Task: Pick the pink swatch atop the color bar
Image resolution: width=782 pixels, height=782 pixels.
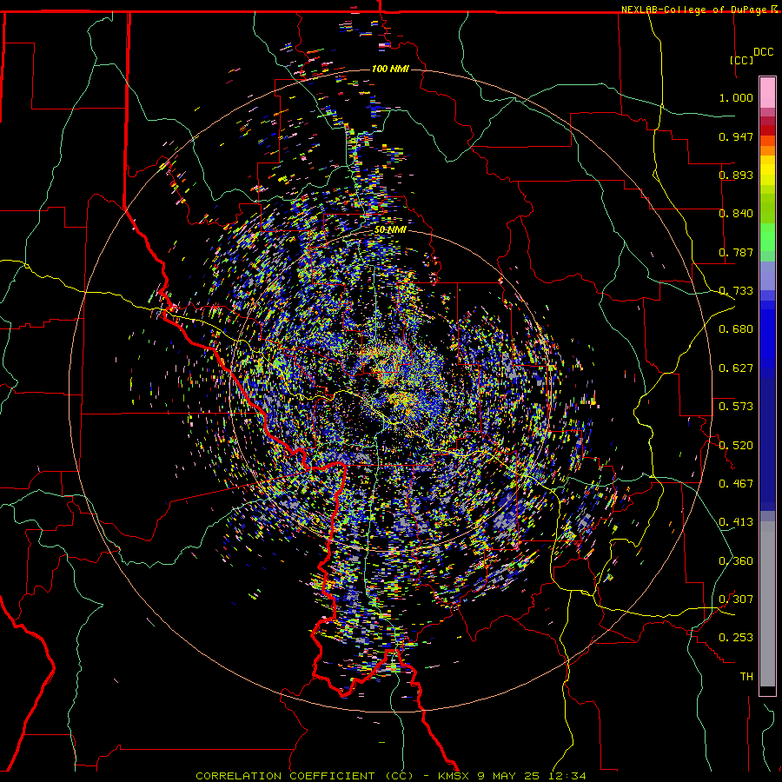Action: click(767, 92)
